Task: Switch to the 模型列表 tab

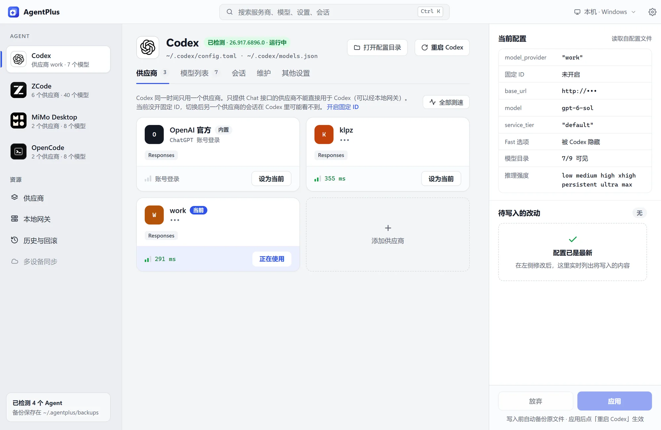Action: (x=200, y=73)
